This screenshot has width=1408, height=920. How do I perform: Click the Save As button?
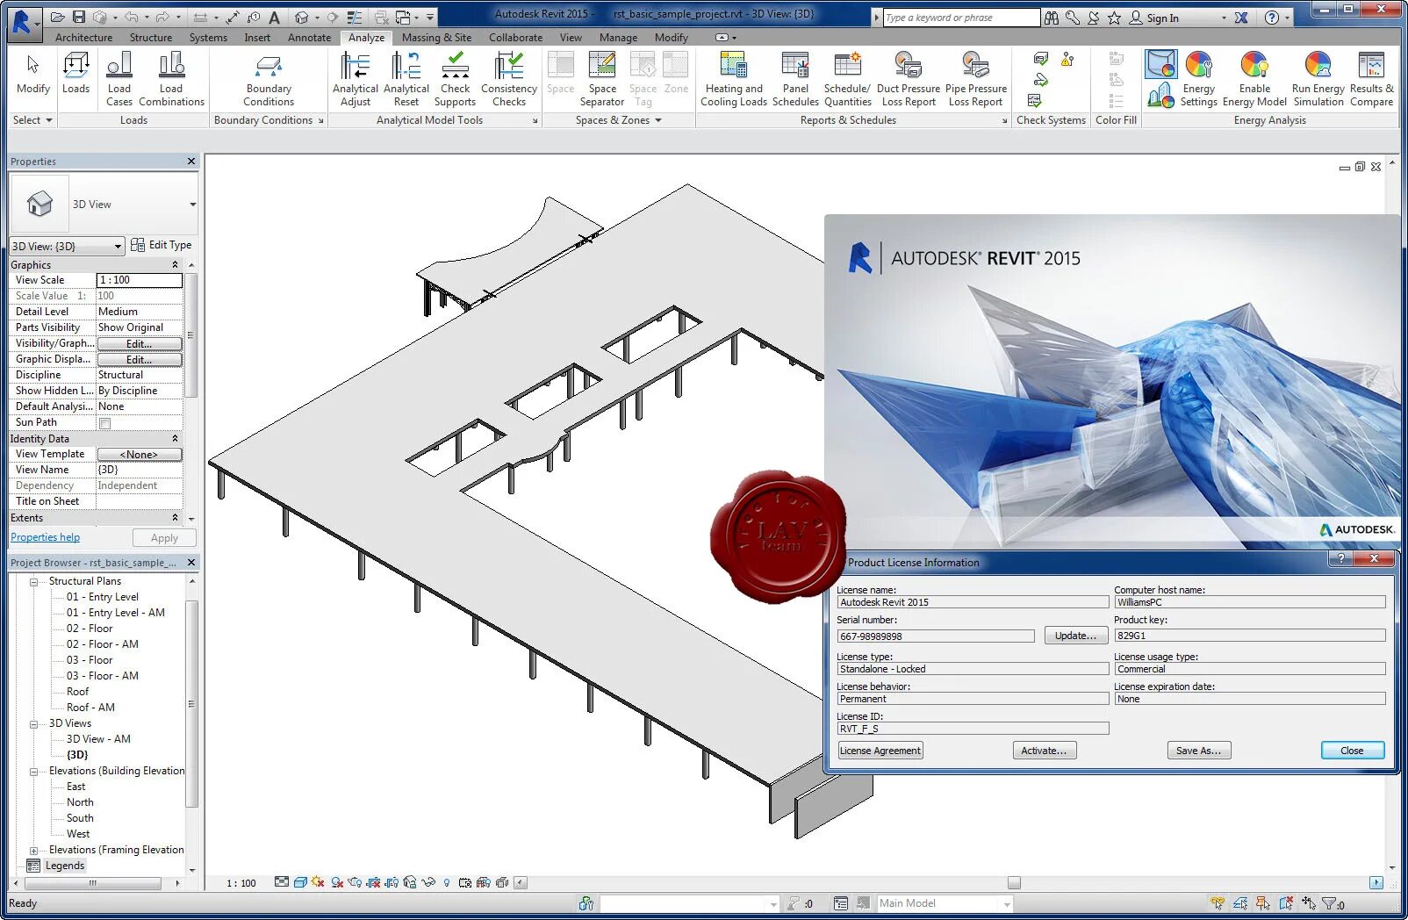[1199, 751]
